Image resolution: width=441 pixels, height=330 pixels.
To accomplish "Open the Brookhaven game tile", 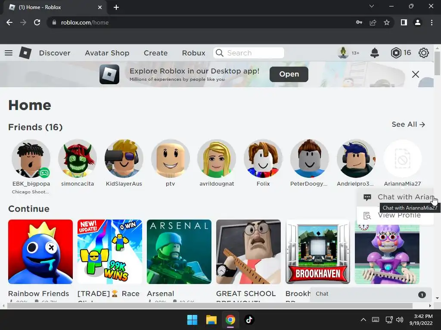I will click(x=318, y=252).
